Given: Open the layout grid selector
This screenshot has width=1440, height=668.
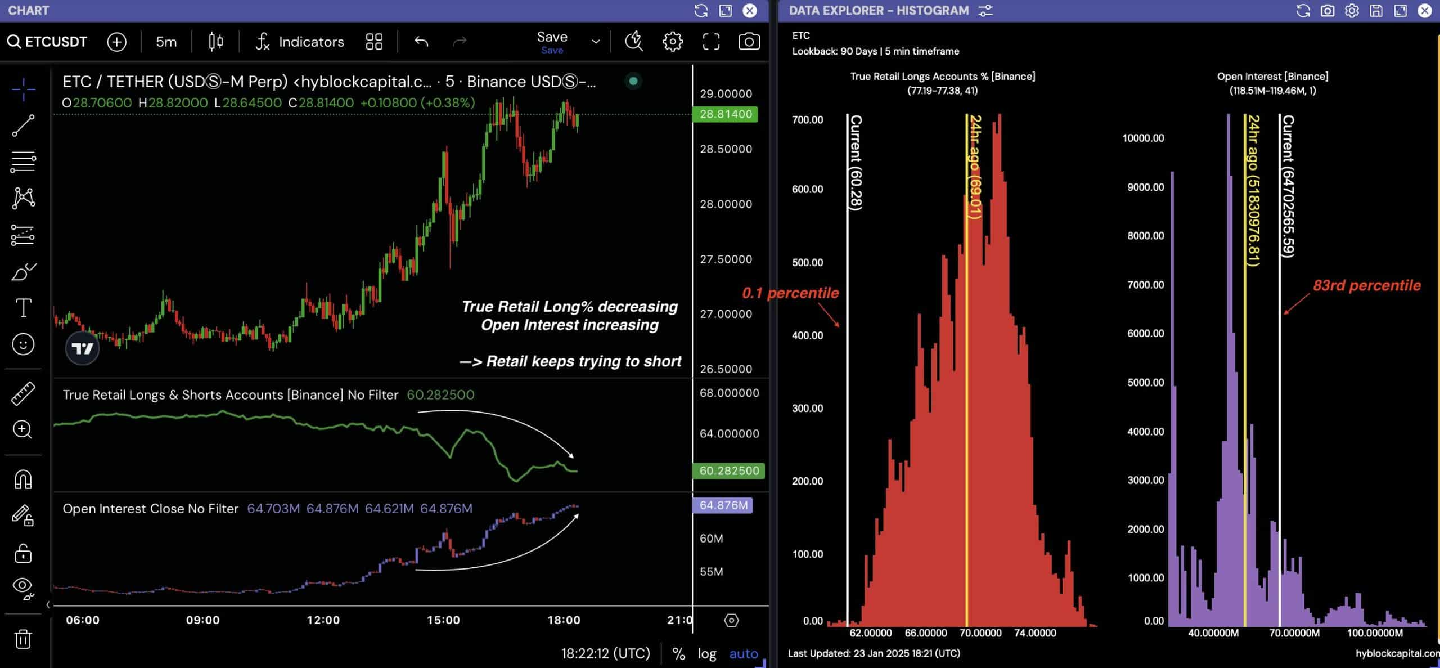Looking at the screenshot, I should pyautogui.click(x=374, y=42).
